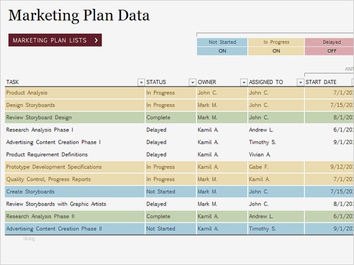Image resolution: width=354 pixels, height=265 pixels.
Task: Click the blue Not Started legend swatch
Action: (222, 42)
